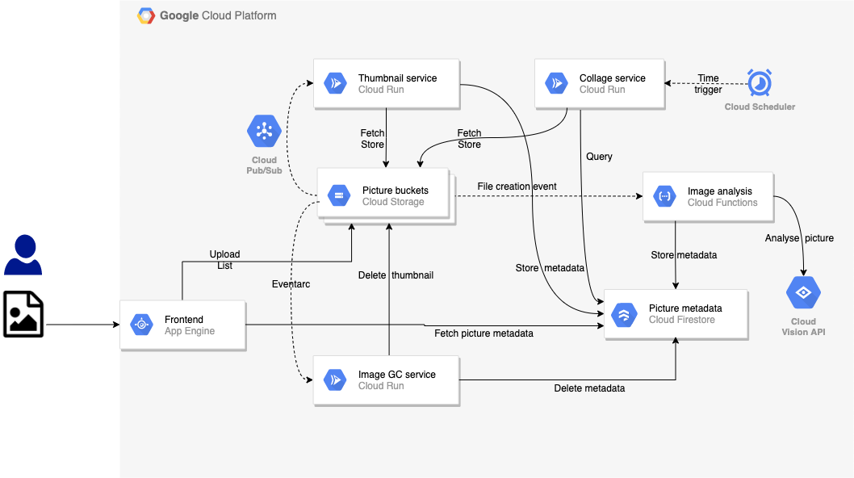854x478 pixels.
Task: Click the File creation event label
Action: tap(517, 187)
